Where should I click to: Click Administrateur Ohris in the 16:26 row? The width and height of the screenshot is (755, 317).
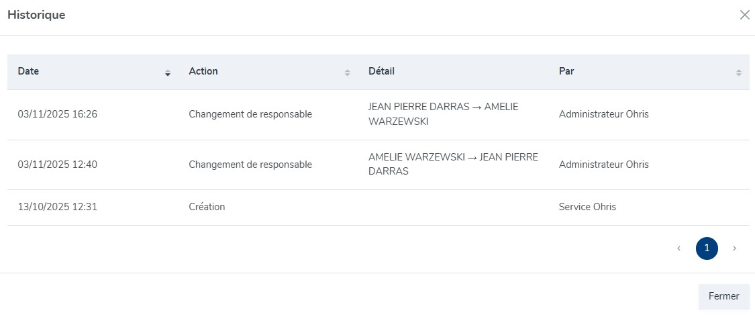603,114
